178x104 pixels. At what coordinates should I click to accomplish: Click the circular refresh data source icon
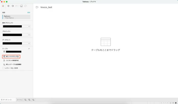[25, 6]
